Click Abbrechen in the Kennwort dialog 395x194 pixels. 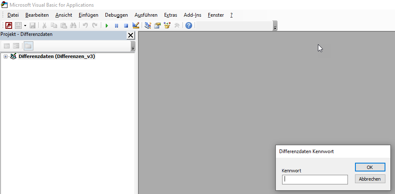[x=370, y=179]
